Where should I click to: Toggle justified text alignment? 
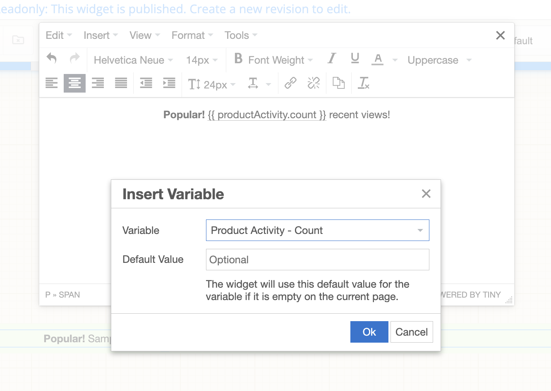coord(121,83)
